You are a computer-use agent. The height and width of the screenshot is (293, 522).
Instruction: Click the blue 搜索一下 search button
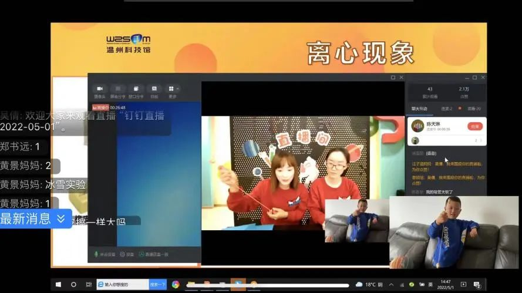(157, 284)
